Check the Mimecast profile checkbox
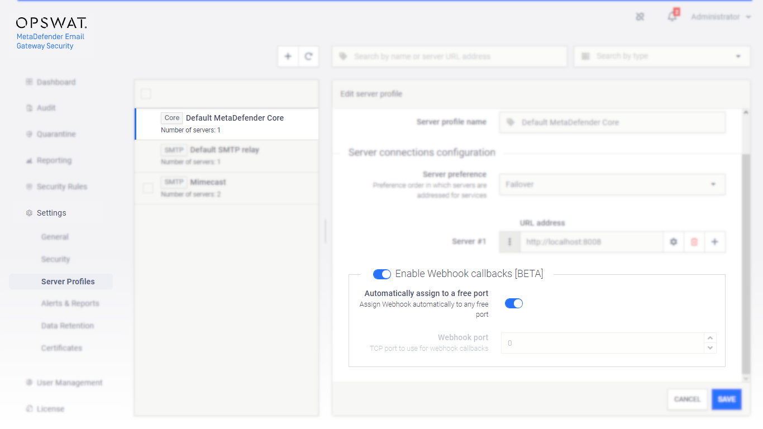 pos(147,188)
